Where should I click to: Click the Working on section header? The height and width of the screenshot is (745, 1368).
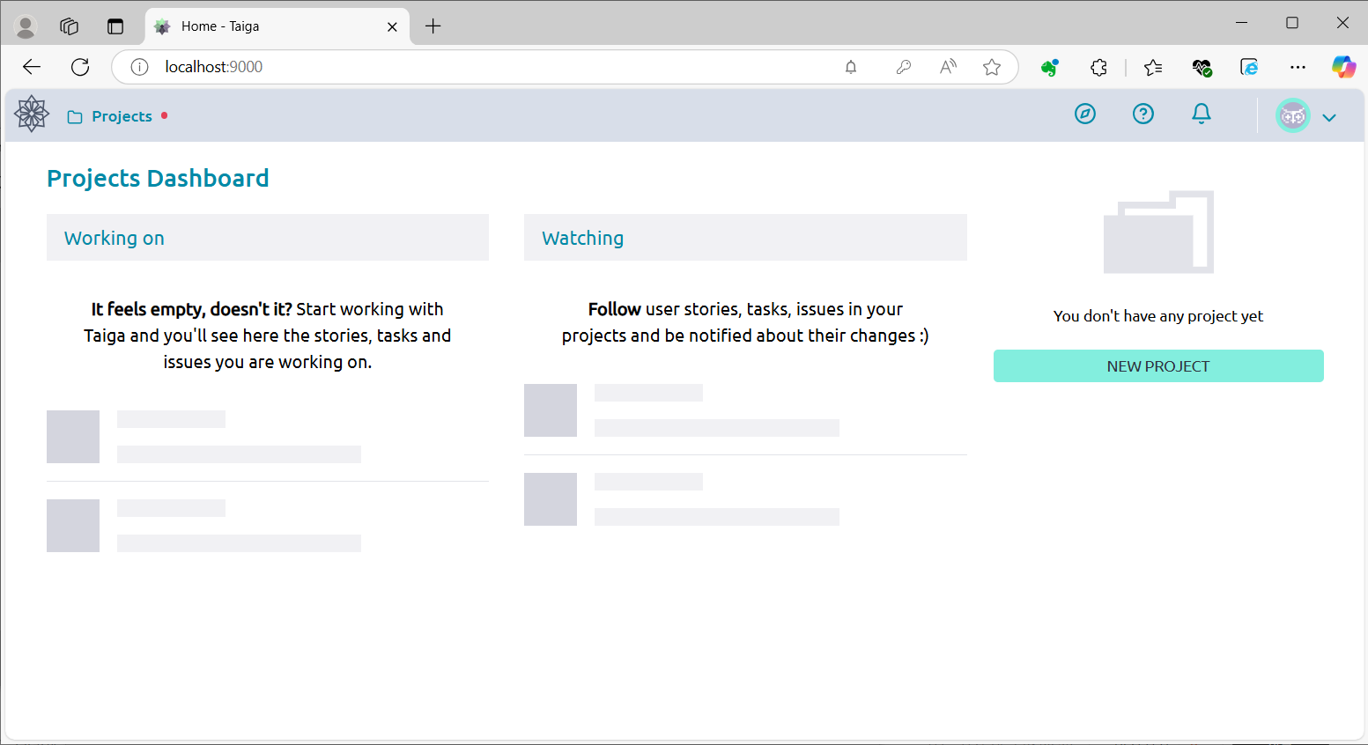[268, 238]
